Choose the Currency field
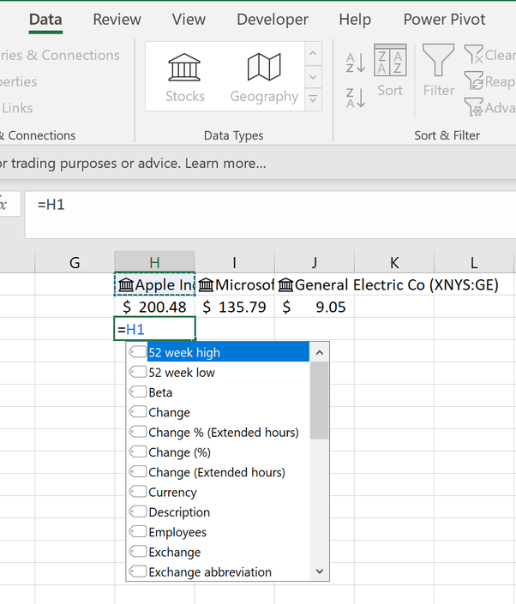516x604 pixels. pos(219,493)
